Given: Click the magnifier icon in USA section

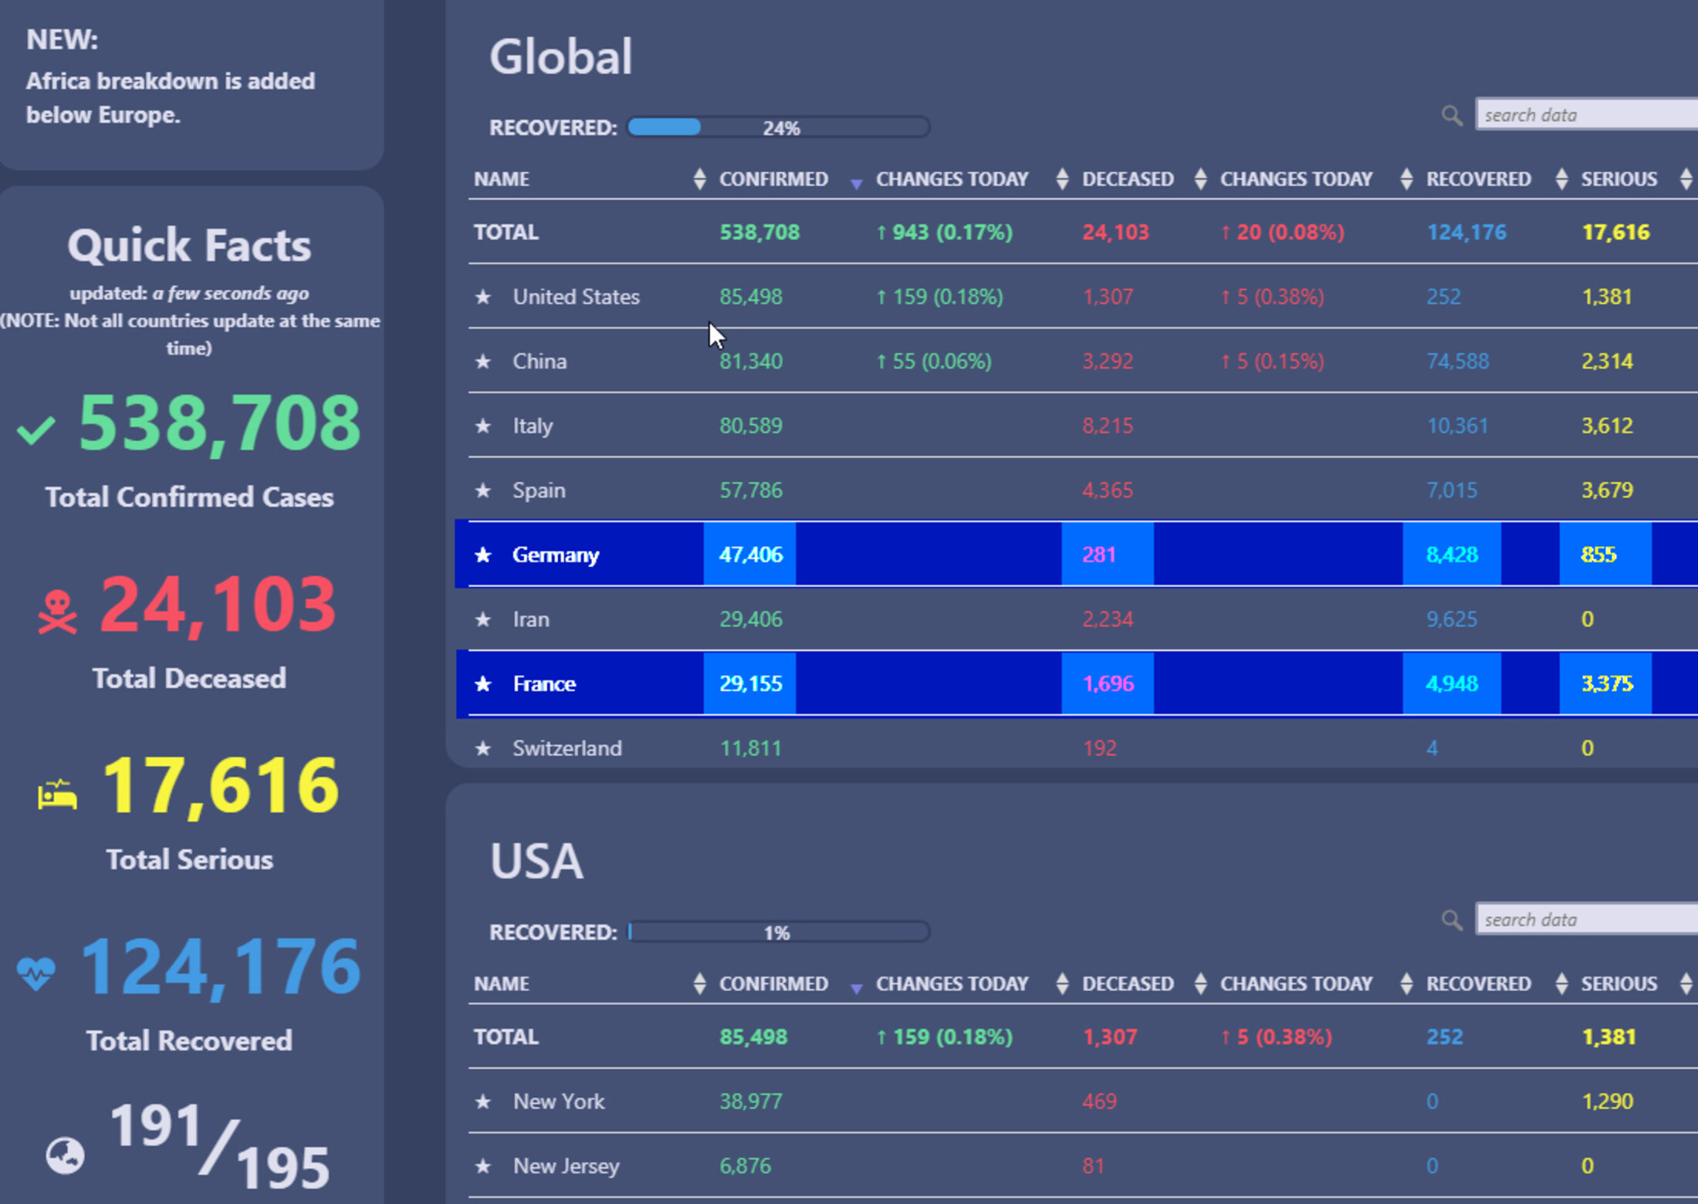Looking at the screenshot, I should pos(1452,920).
